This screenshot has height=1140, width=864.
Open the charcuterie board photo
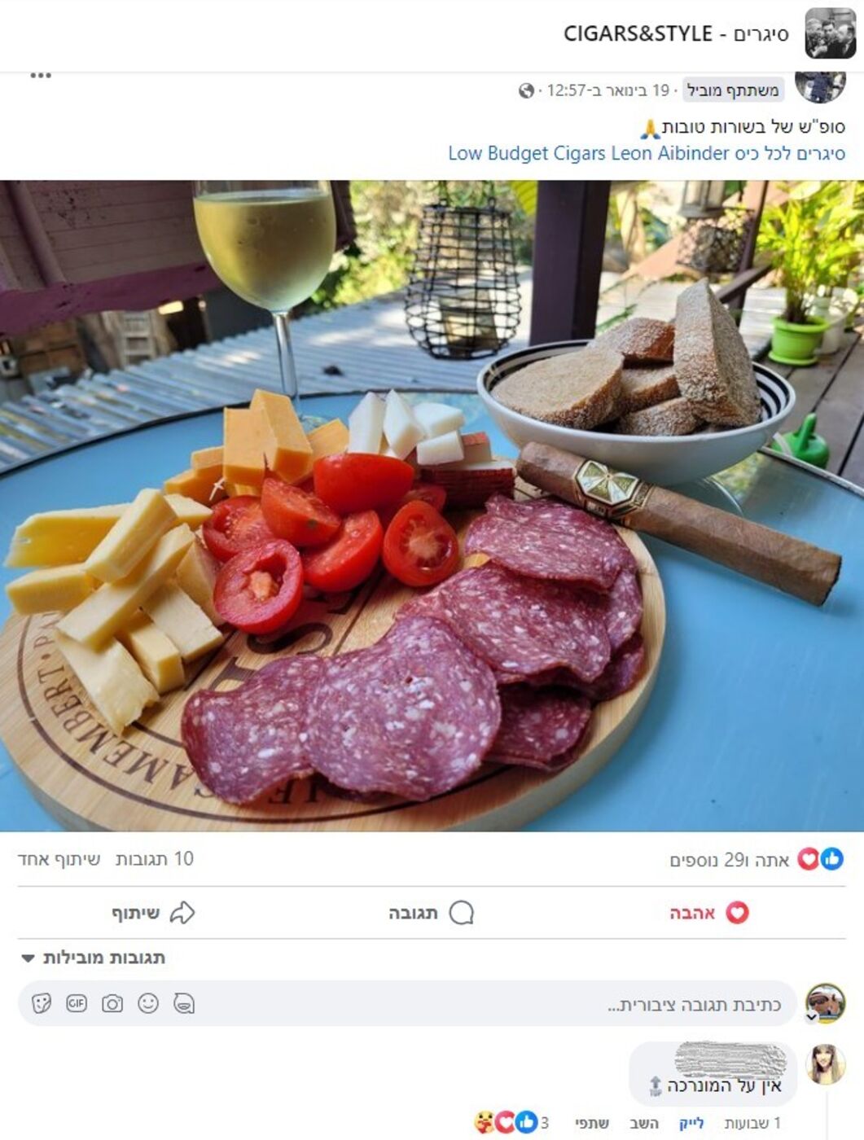click(x=432, y=506)
